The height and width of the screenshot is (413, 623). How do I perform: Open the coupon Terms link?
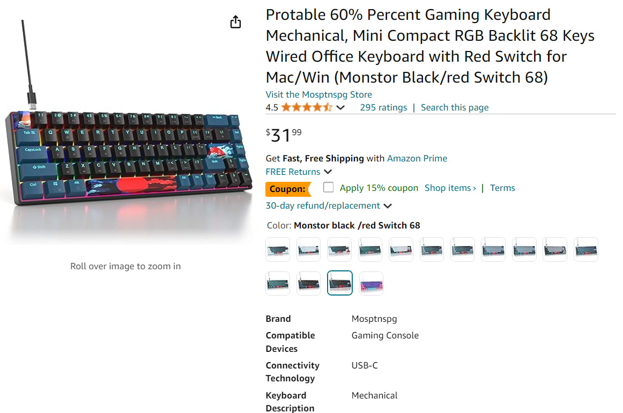pyautogui.click(x=502, y=188)
